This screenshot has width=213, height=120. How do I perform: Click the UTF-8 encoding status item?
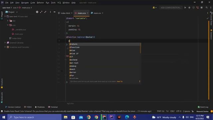point(179,111)
